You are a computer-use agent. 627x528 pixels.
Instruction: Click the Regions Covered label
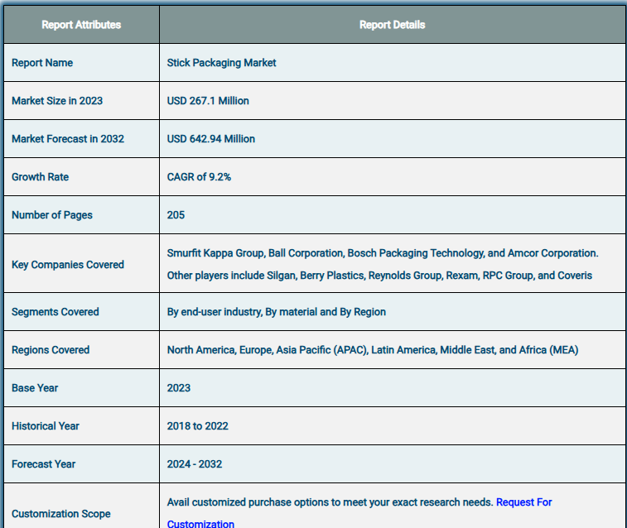[x=51, y=350]
